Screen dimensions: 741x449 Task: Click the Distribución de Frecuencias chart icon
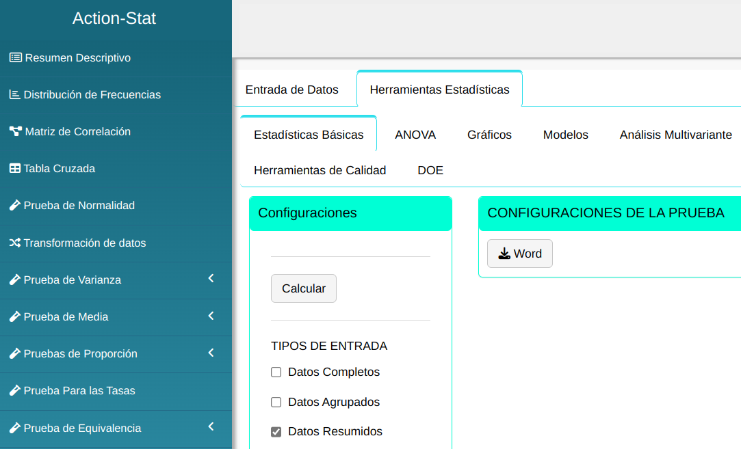(x=14, y=95)
